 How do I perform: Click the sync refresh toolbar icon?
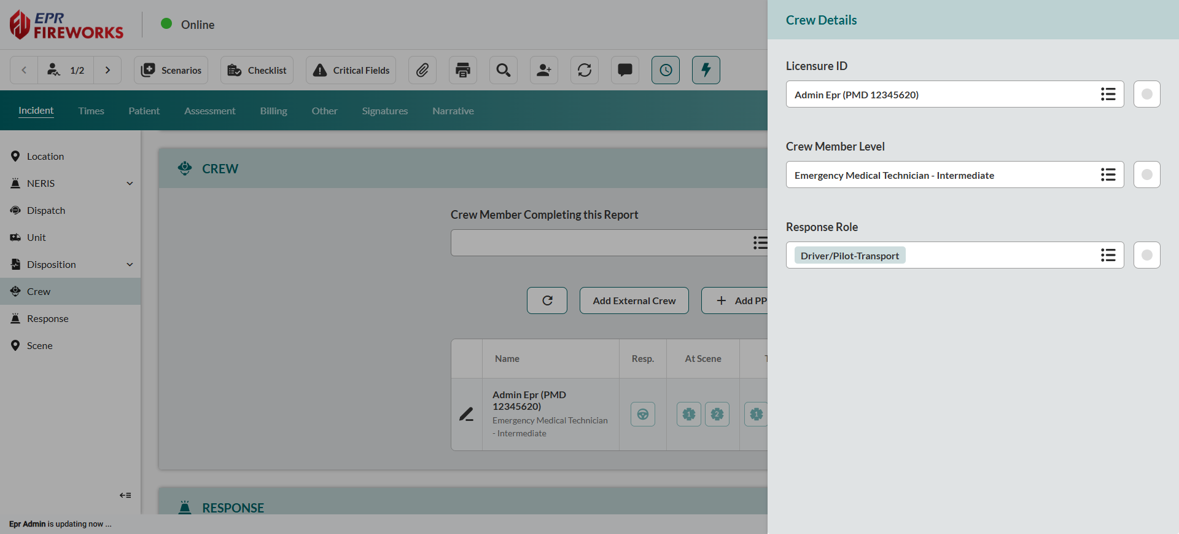(x=585, y=70)
